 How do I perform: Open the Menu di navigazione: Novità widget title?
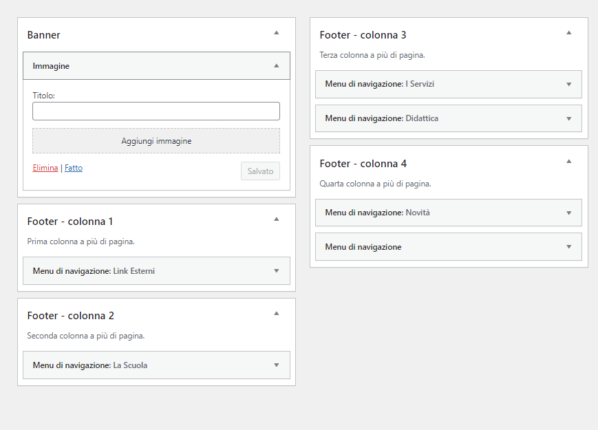pyautogui.click(x=377, y=213)
